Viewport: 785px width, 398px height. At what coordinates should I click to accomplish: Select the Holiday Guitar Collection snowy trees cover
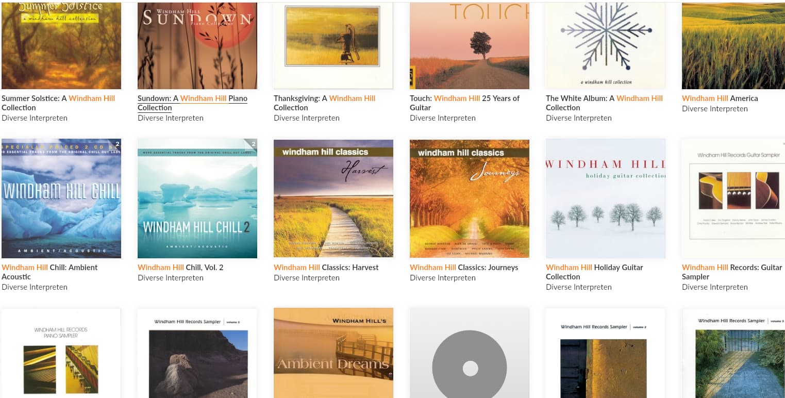point(606,198)
